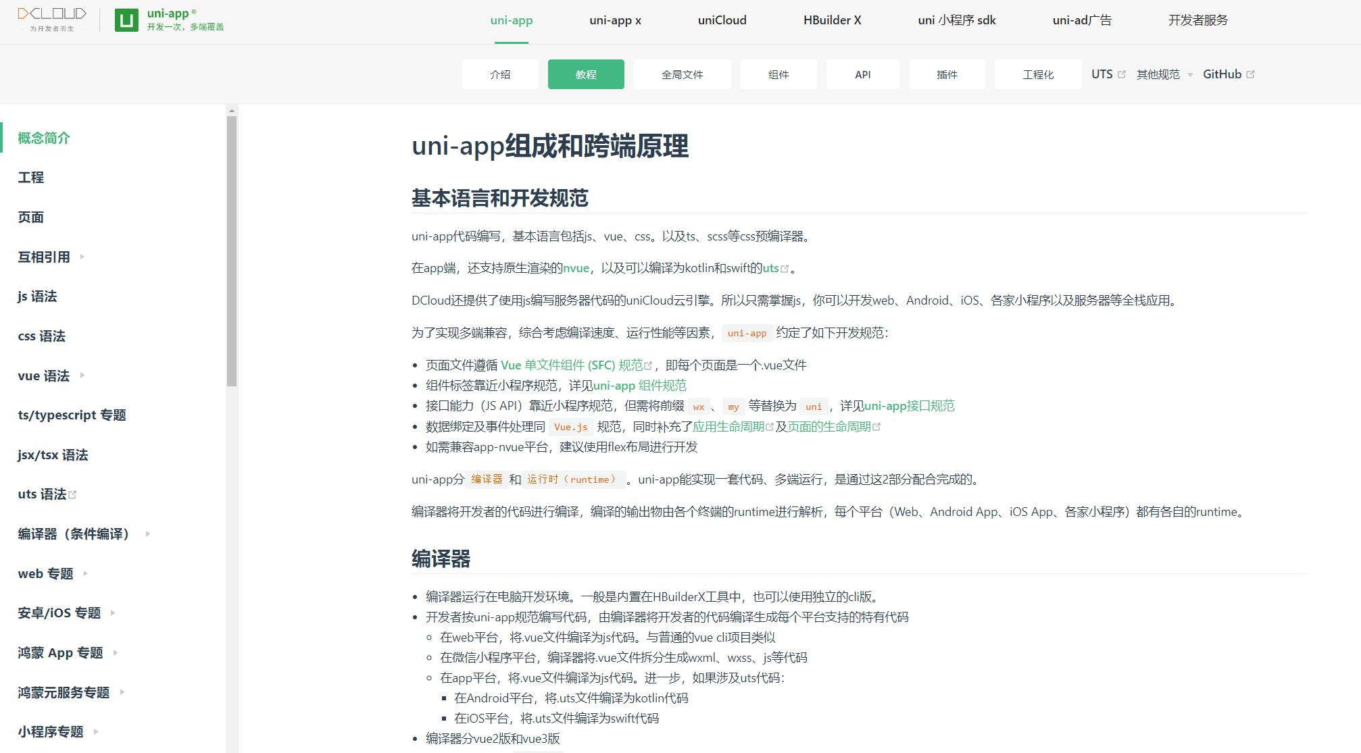Click the sidebar scrollbar thumb
The height and width of the screenshot is (753, 1361).
click(232, 251)
